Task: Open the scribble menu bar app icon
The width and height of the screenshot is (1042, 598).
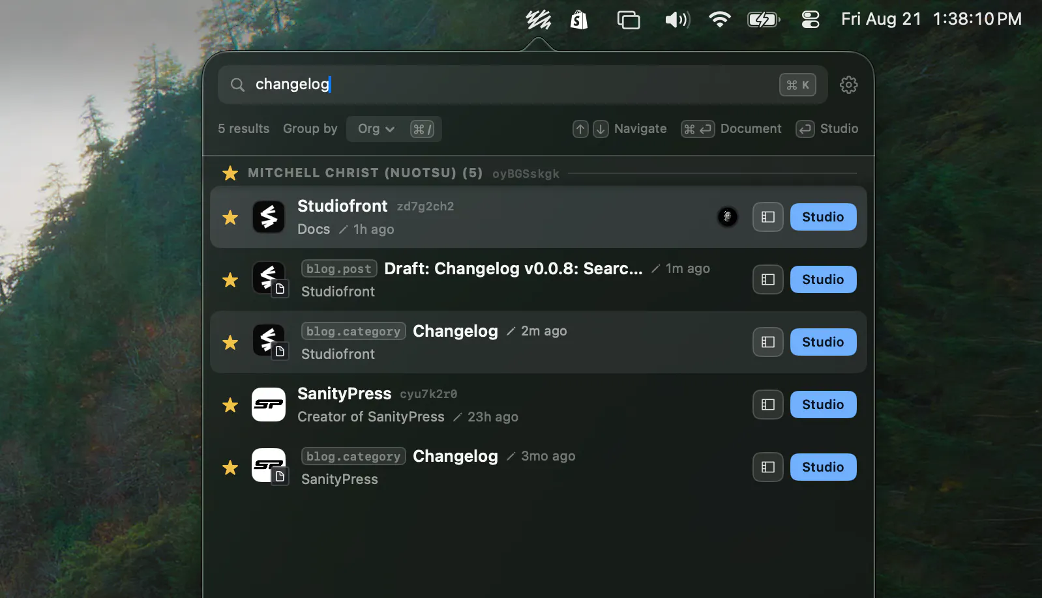Action: pyautogui.click(x=538, y=20)
